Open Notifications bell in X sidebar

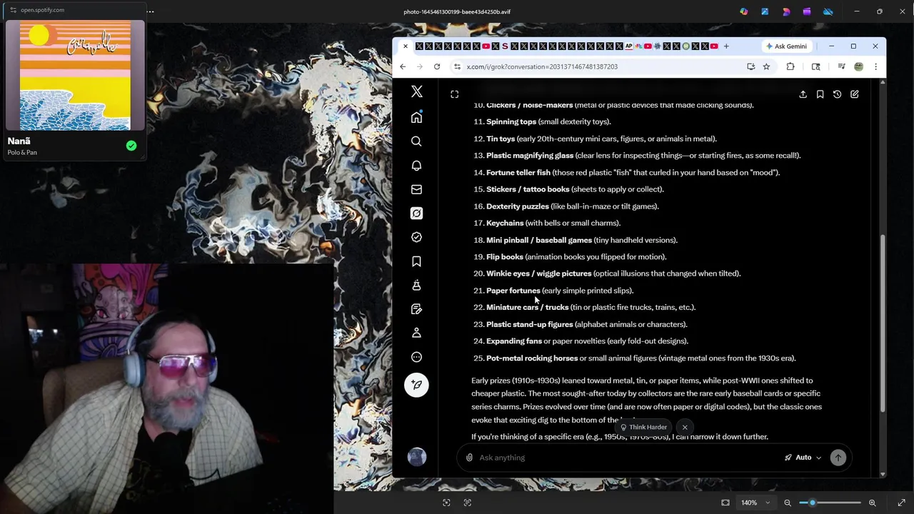416,166
